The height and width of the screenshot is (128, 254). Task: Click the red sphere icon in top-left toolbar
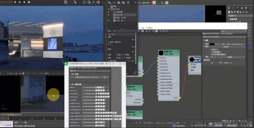pos(15,2)
